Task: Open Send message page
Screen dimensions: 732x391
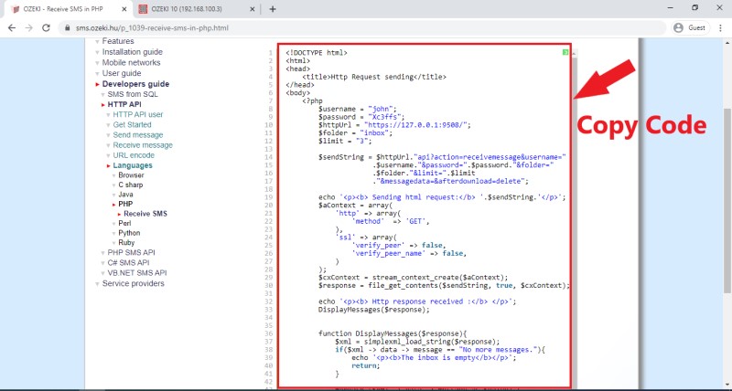Action: coord(138,134)
